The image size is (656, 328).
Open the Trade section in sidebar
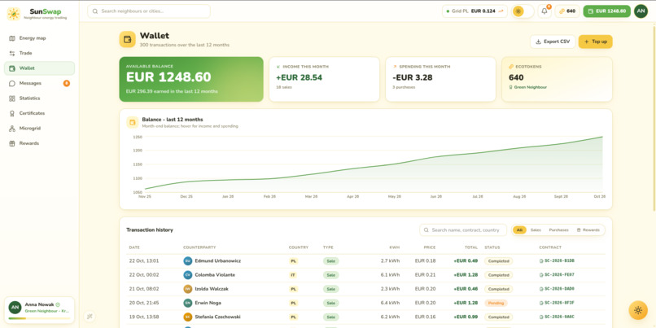pyautogui.click(x=39, y=53)
